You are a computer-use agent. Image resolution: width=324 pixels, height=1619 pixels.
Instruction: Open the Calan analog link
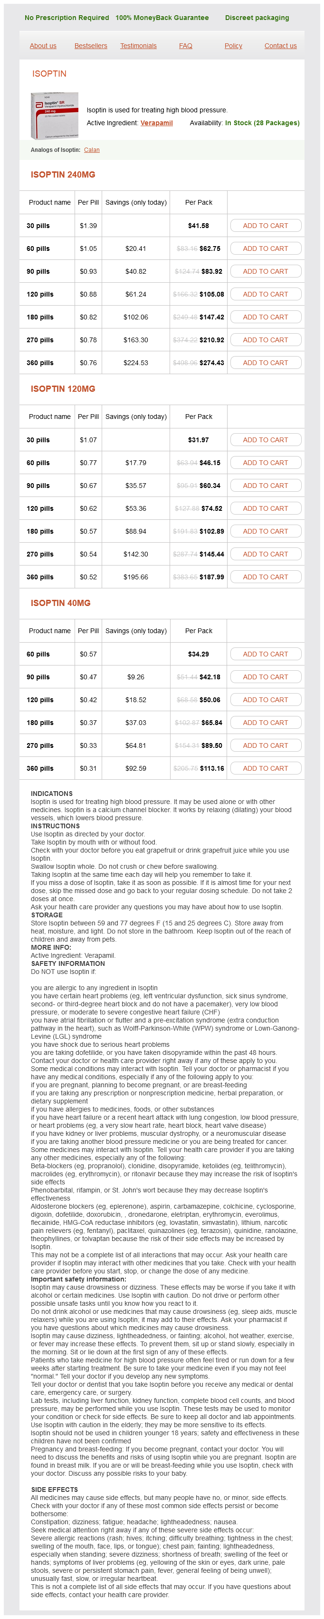click(92, 150)
